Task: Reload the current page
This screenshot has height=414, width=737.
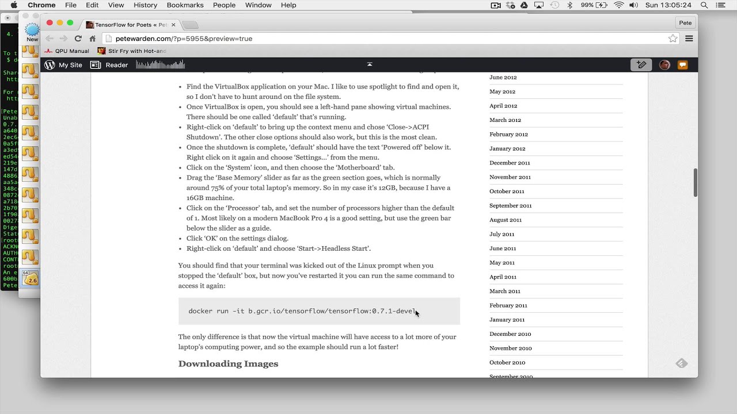Action: tap(78, 39)
